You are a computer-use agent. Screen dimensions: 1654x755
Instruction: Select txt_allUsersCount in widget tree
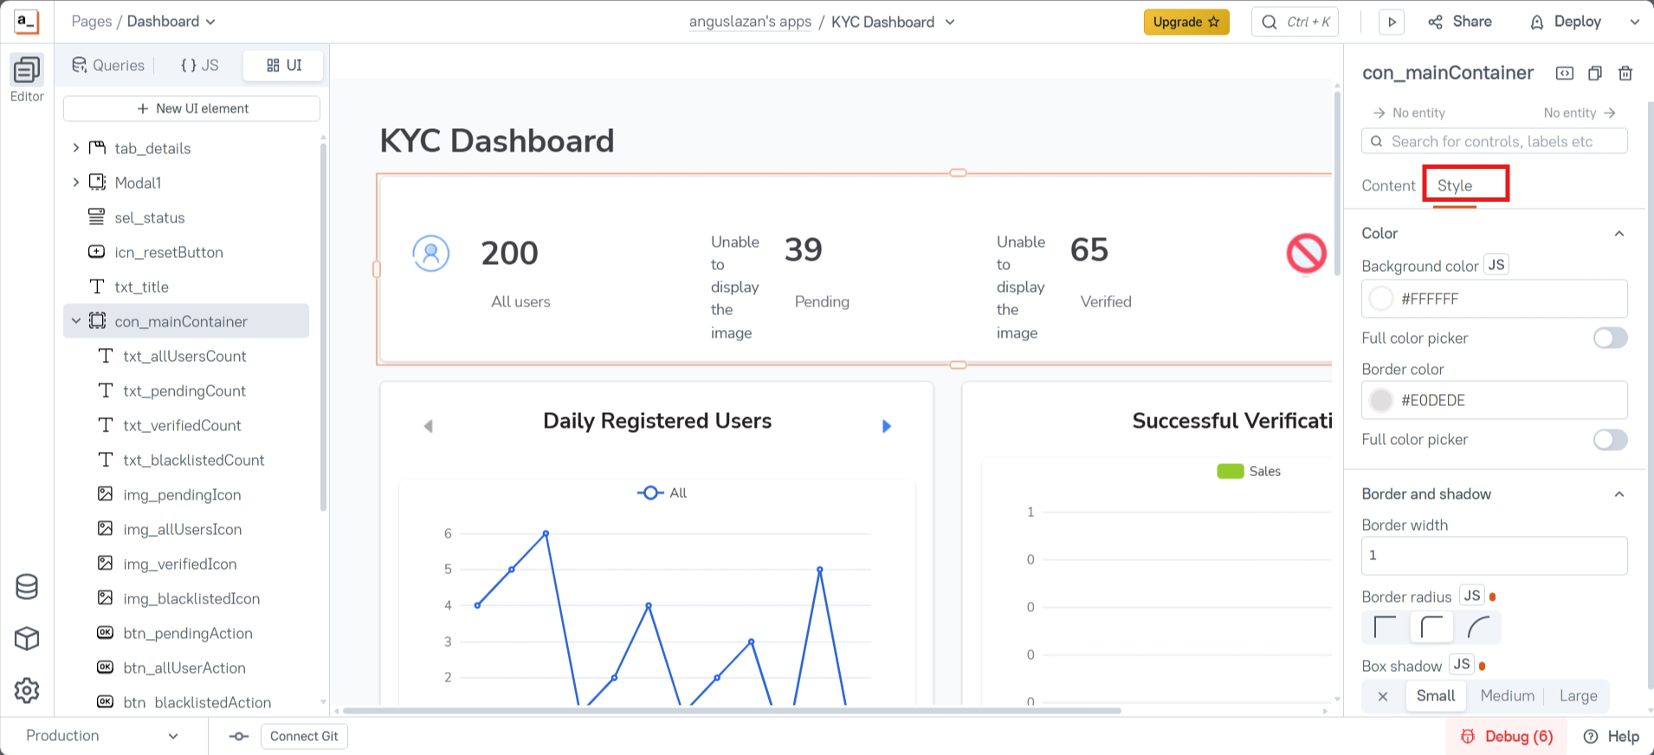(x=186, y=356)
